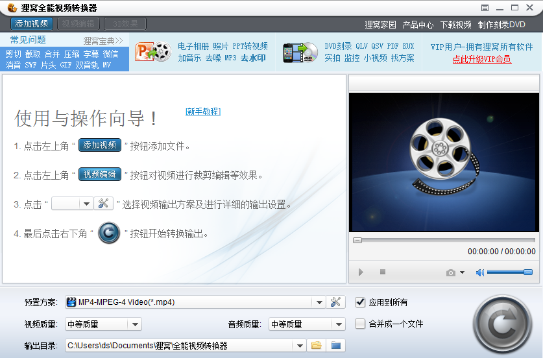
Task: Click the camera snapshot icon
Action: click(451, 272)
